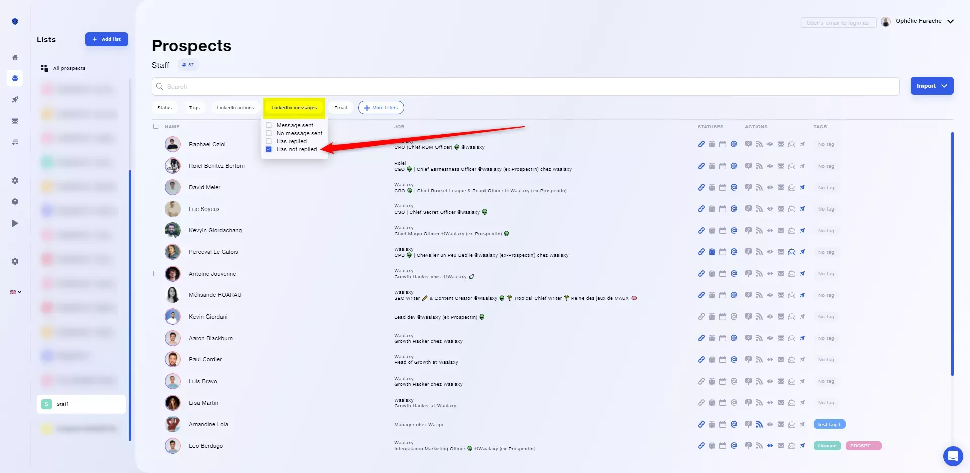
Task: Click the Add list button
Action: pos(107,39)
